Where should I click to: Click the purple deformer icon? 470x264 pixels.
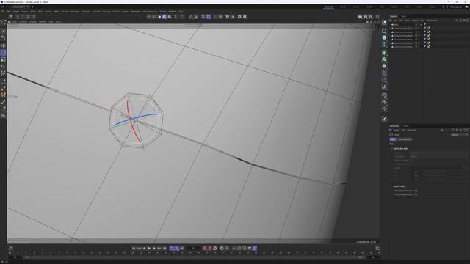tap(384, 73)
